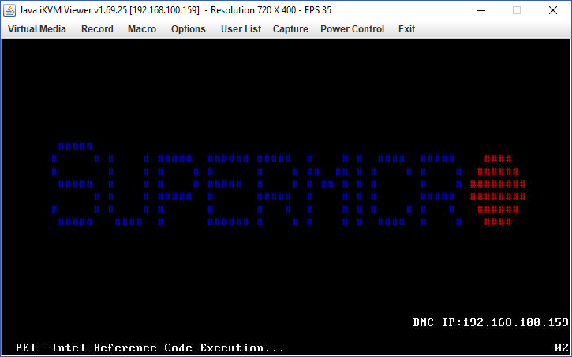
Task: Open the Power Control menu
Action: coord(353,29)
